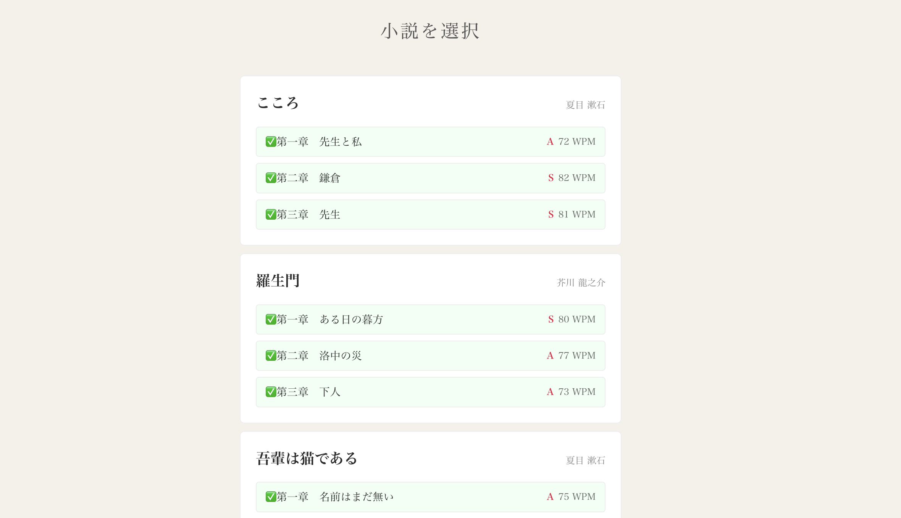Click the 72 WPM score label
Viewport: 901px width, 518px height.
(576, 142)
